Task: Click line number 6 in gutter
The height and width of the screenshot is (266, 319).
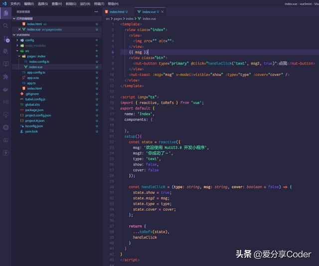Action: (x=113, y=52)
